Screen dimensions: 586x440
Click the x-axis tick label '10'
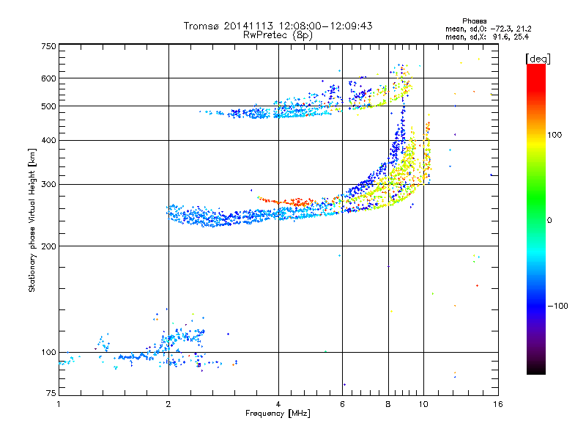coord(423,404)
